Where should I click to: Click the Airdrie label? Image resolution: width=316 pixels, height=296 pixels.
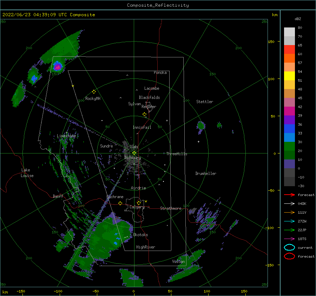138,188
